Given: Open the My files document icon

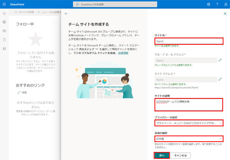Looking at the screenshot, I should coord(4,40).
